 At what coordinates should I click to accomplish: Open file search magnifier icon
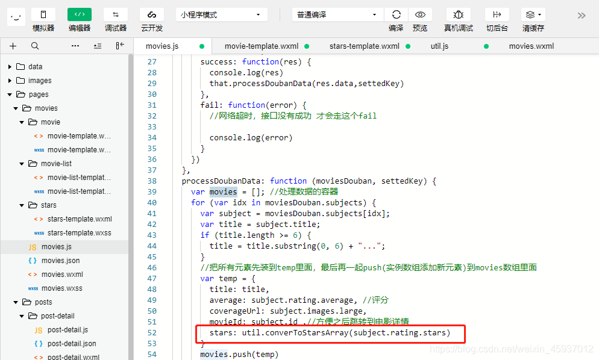click(x=35, y=46)
